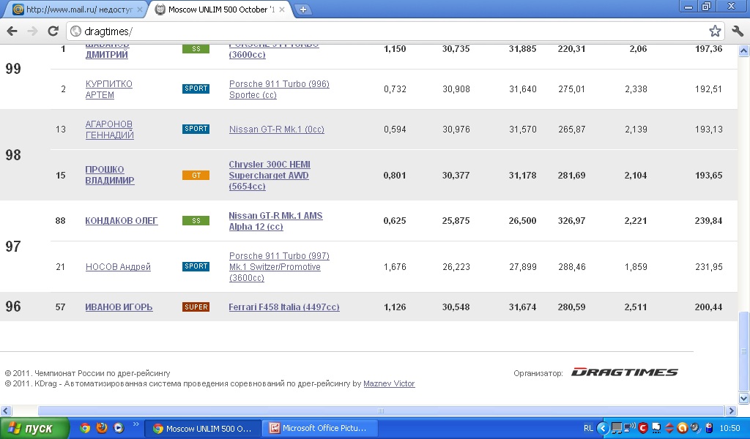
Task: Open racer link ИВАНОВ ИГОРЬ
Action: [x=119, y=307]
